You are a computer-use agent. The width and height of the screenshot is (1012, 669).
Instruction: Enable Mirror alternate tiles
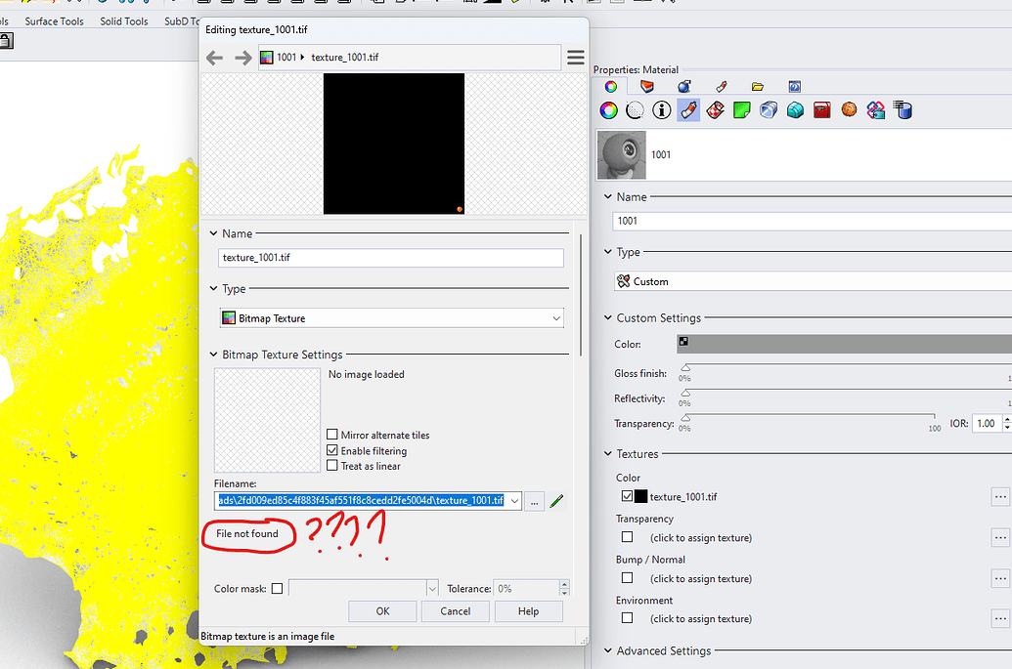click(334, 435)
